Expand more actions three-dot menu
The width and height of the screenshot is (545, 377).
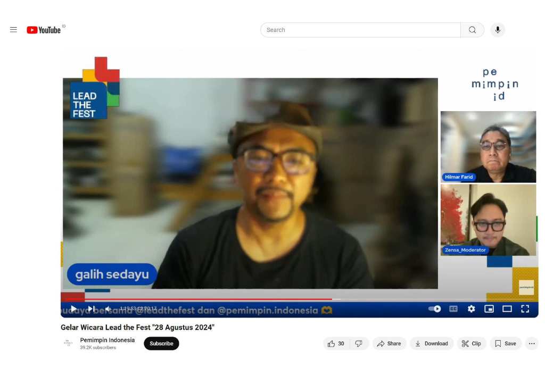click(531, 344)
